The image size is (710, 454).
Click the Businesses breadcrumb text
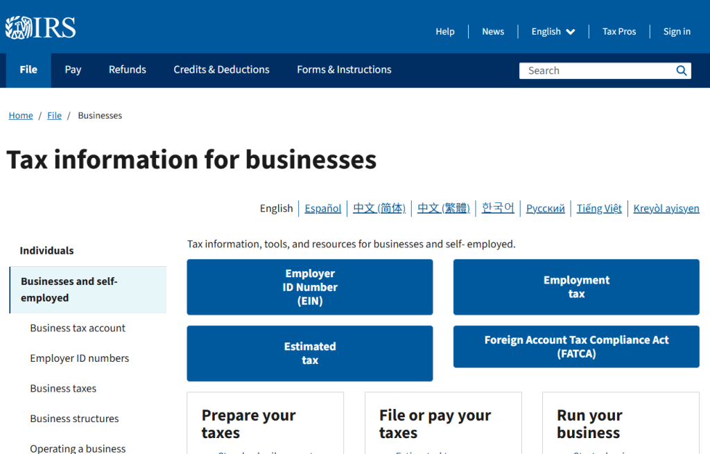point(100,116)
